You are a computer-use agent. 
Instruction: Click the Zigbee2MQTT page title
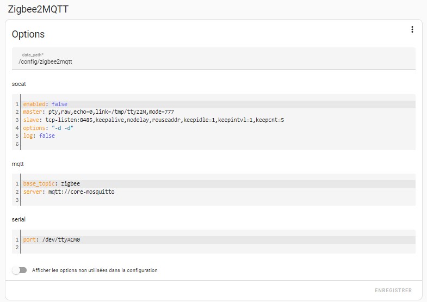[38, 9]
